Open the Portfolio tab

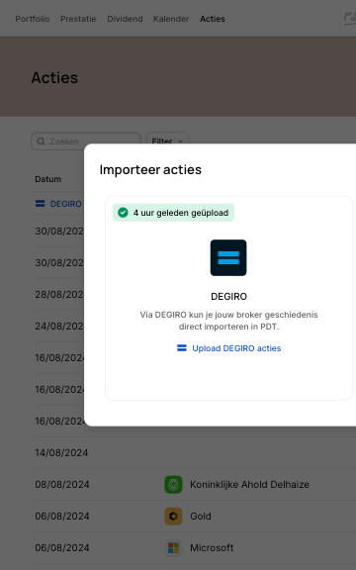pyautogui.click(x=33, y=19)
